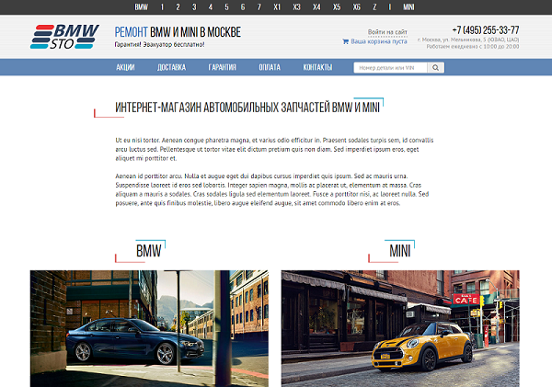Select series 3 in top bar
Screen dimensions: 552x387
[x=194, y=7]
